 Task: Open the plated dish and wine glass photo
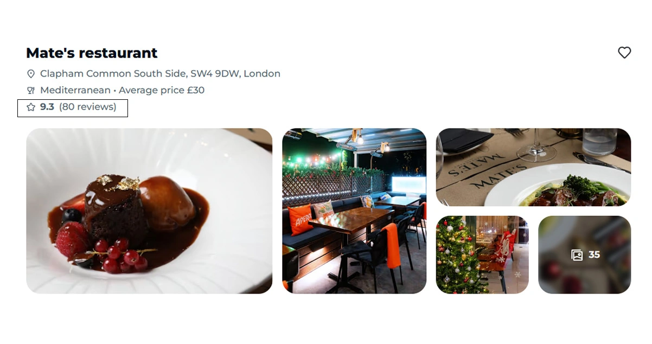(x=533, y=167)
